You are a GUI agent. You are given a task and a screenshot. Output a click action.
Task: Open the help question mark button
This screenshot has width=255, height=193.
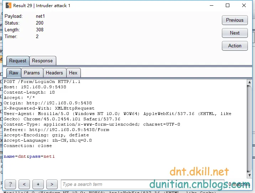click(10, 184)
